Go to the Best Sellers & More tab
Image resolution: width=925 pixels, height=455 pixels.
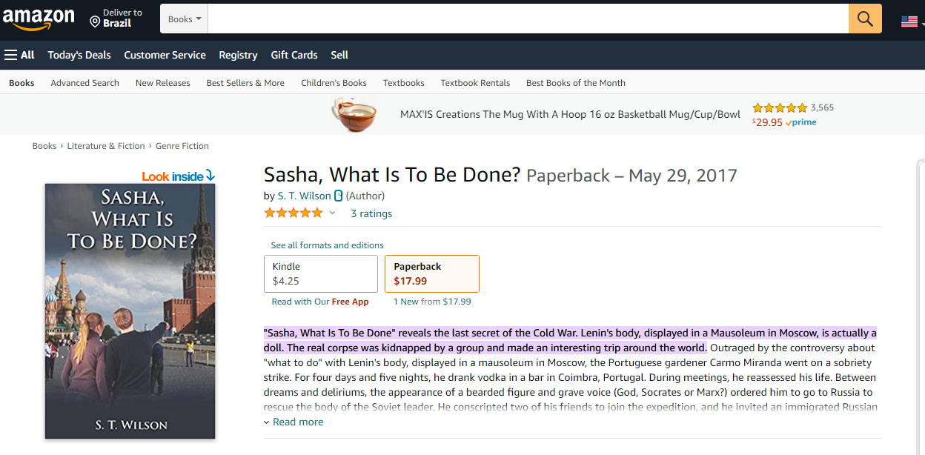pos(245,83)
